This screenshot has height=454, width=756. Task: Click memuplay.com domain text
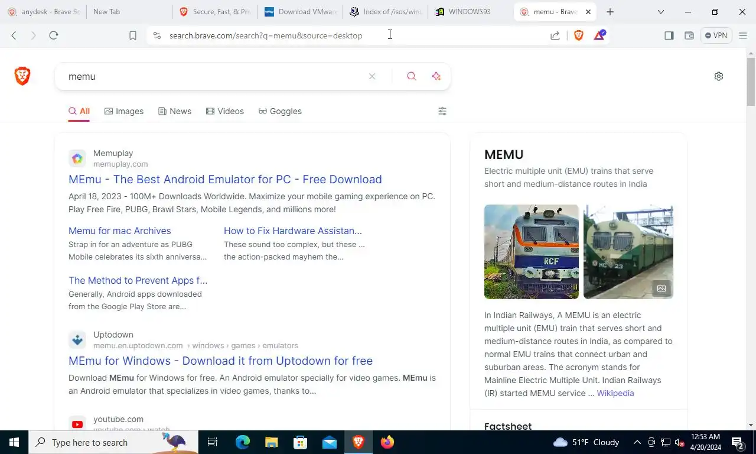coord(120,164)
